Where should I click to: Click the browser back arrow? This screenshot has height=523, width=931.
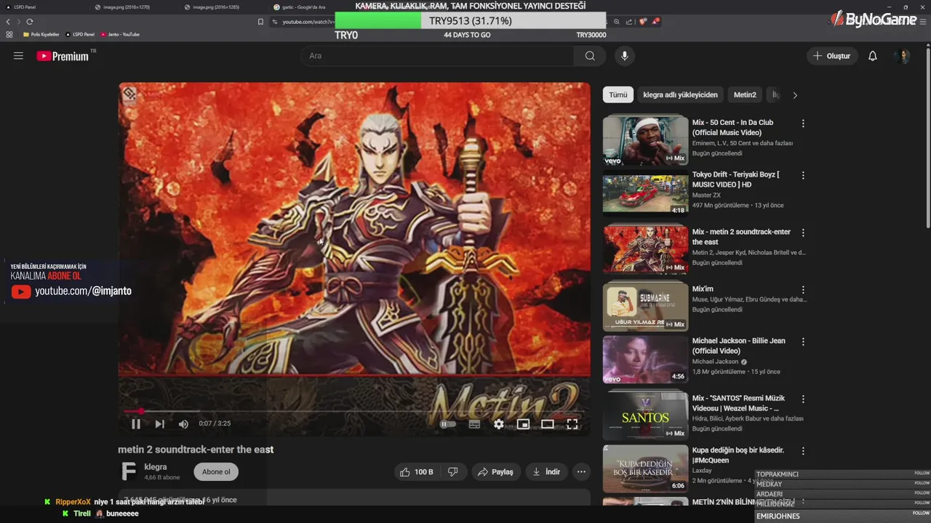click(8, 22)
